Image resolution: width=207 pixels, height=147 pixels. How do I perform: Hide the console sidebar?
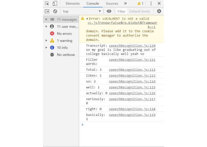47,11
